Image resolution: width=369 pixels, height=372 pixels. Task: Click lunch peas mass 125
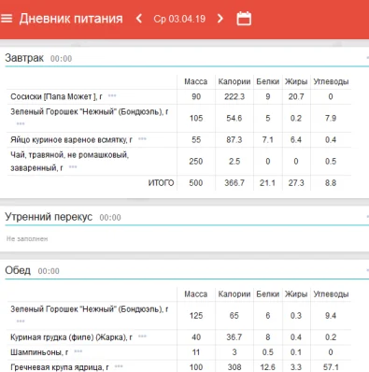(196, 316)
